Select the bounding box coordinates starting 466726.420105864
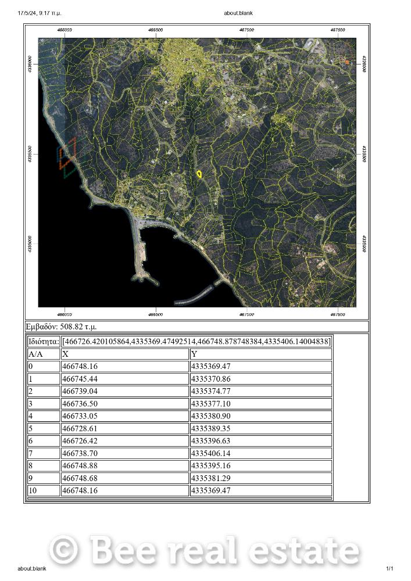The height and width of the screenshot is (581, 411). (196, 341)
